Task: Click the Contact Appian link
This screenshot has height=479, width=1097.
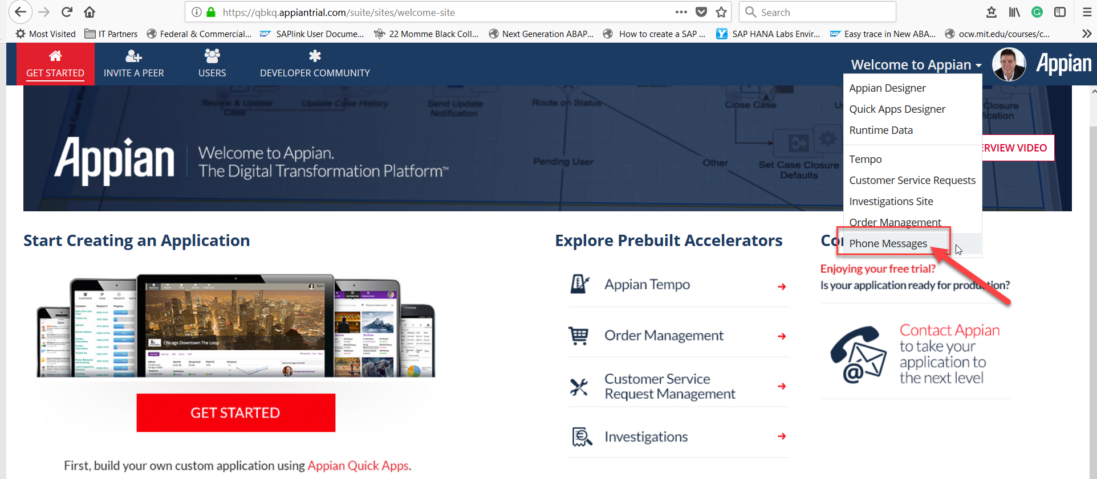Action: [x=949, y=330]
